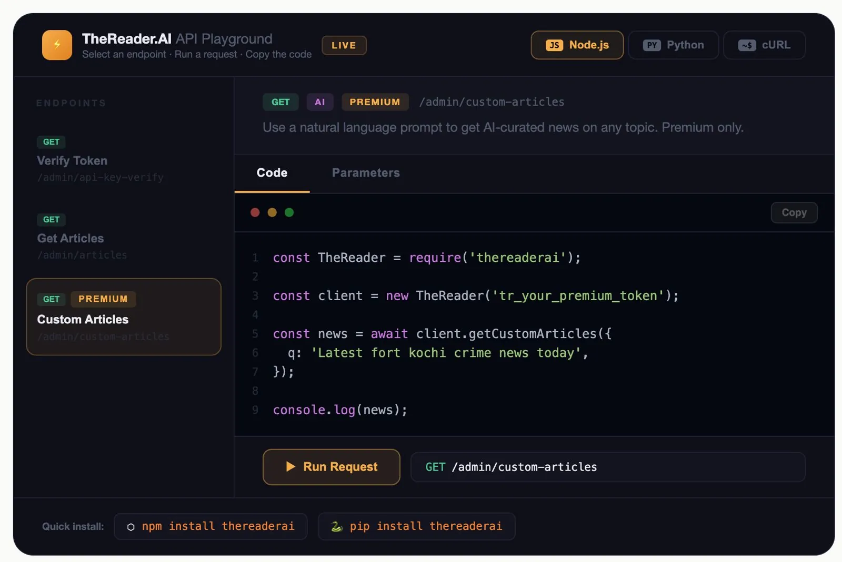This screenshot has height=562, width=842.
Task: Click the /admin/articles path in sidebar
Action: point(82,255)
